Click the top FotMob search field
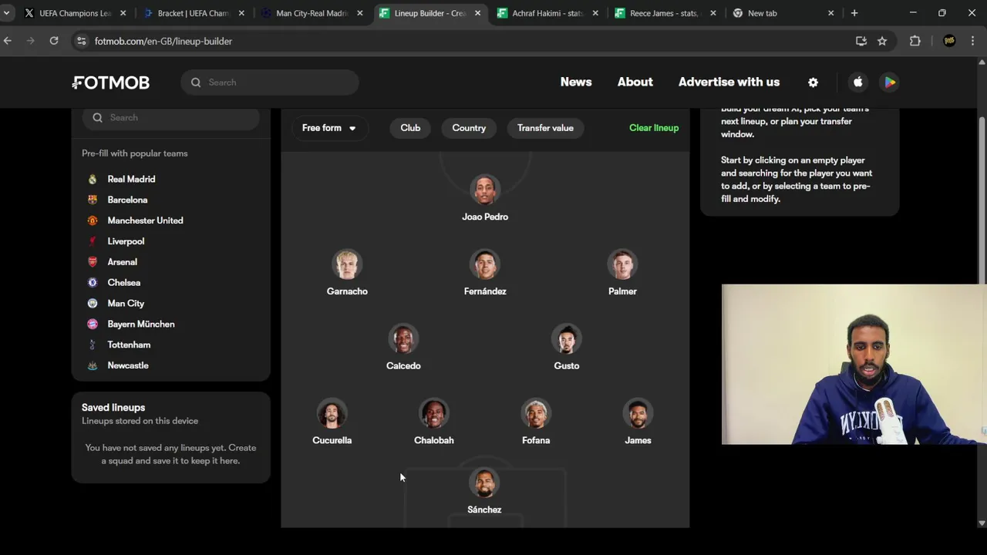Viewport: 987px width, 555px height. (270, 82)
